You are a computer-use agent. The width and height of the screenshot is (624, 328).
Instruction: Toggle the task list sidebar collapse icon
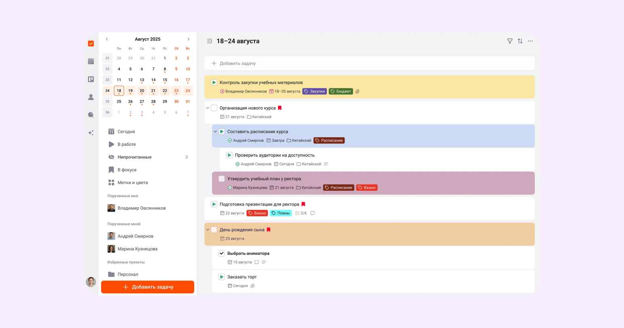209,41
